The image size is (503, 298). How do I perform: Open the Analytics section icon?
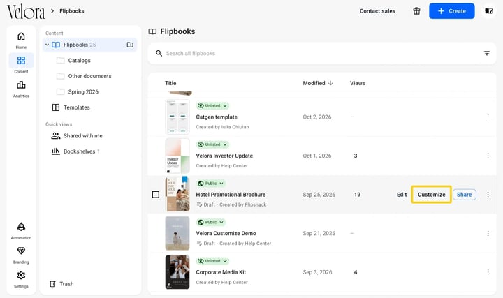tap(21, 85)
